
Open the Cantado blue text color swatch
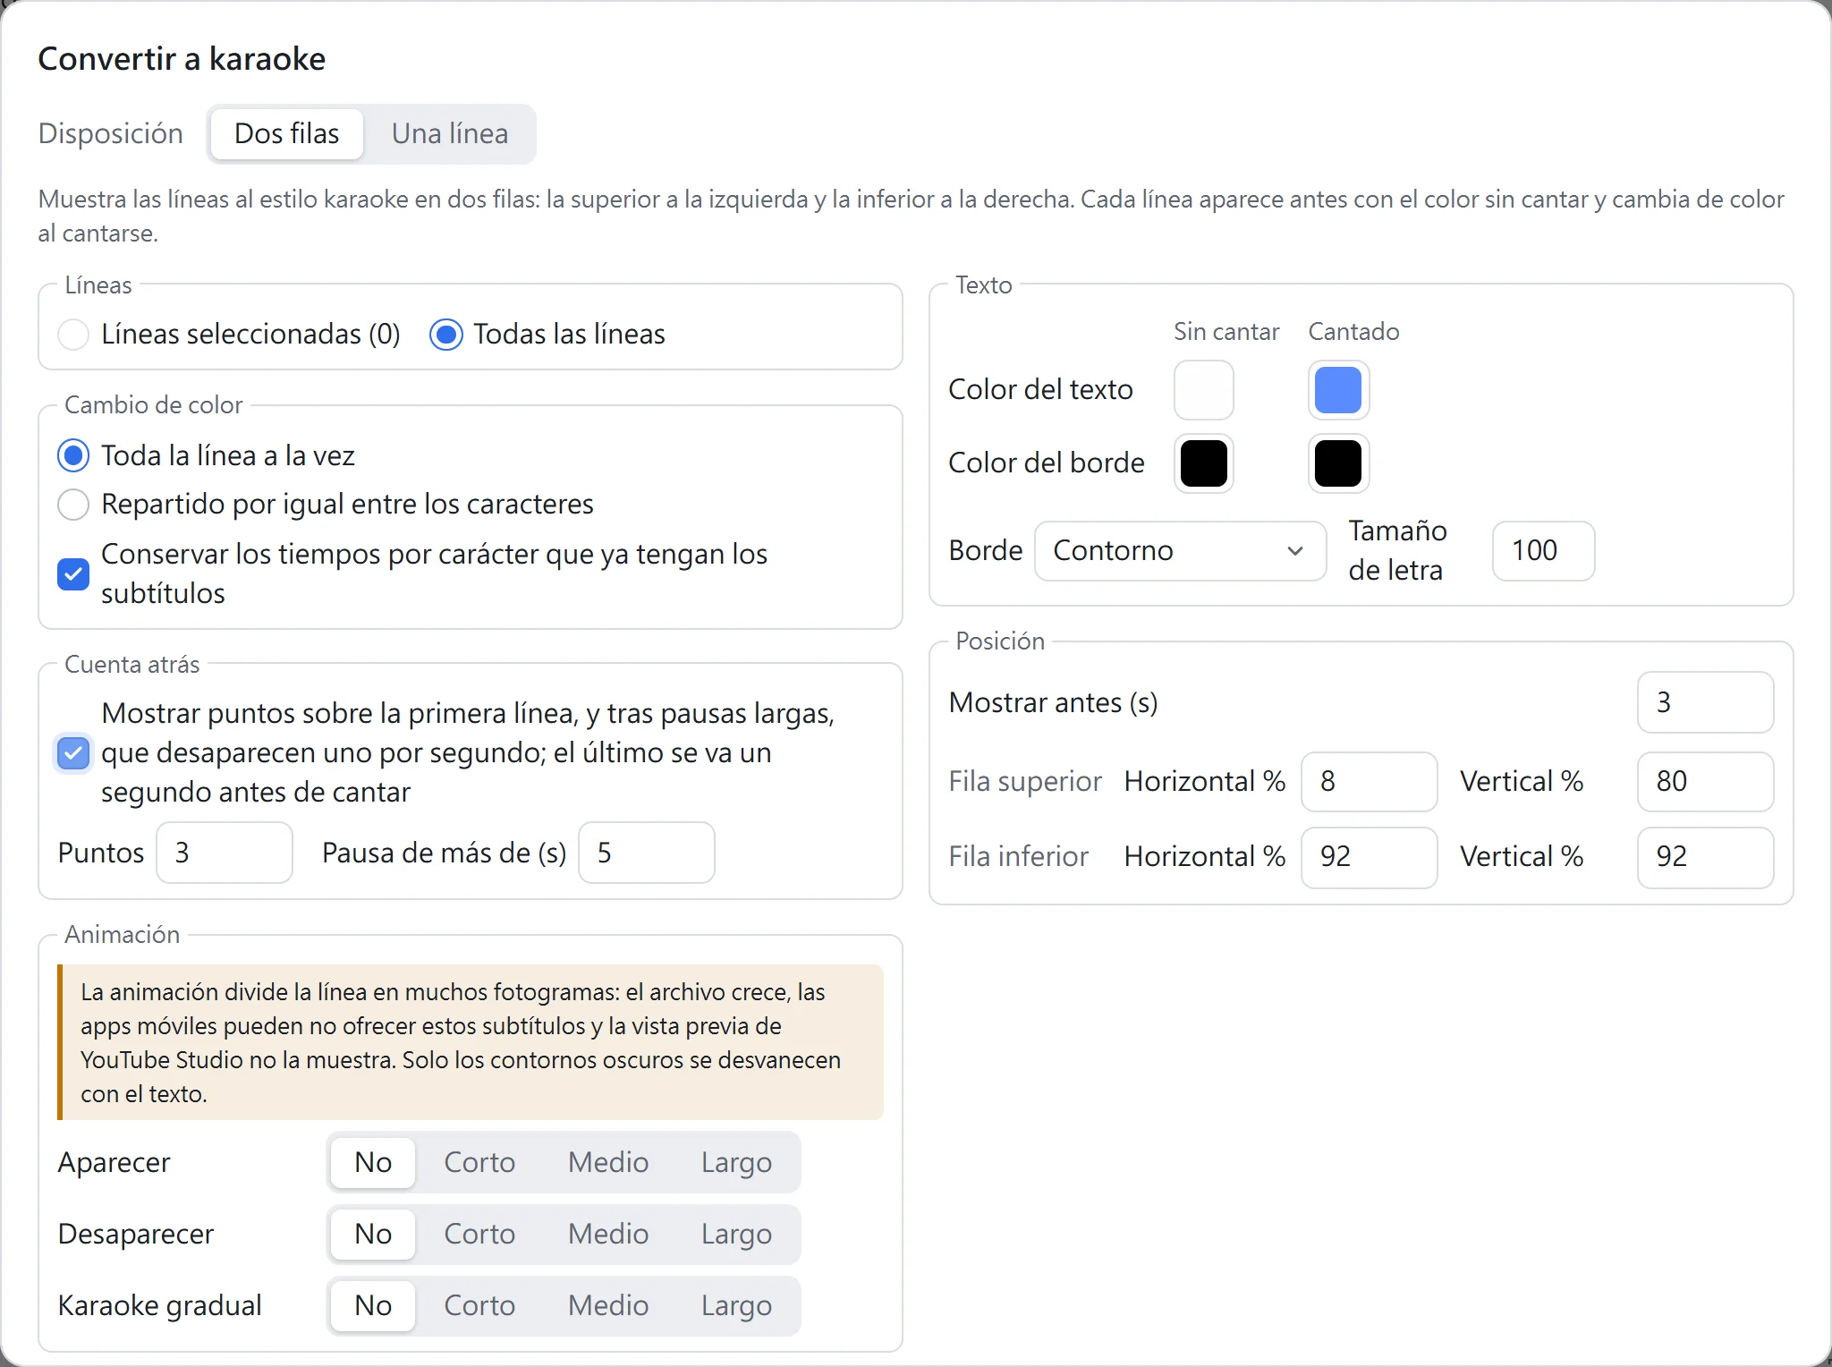pyautogui.click(x=1338, y=390)
